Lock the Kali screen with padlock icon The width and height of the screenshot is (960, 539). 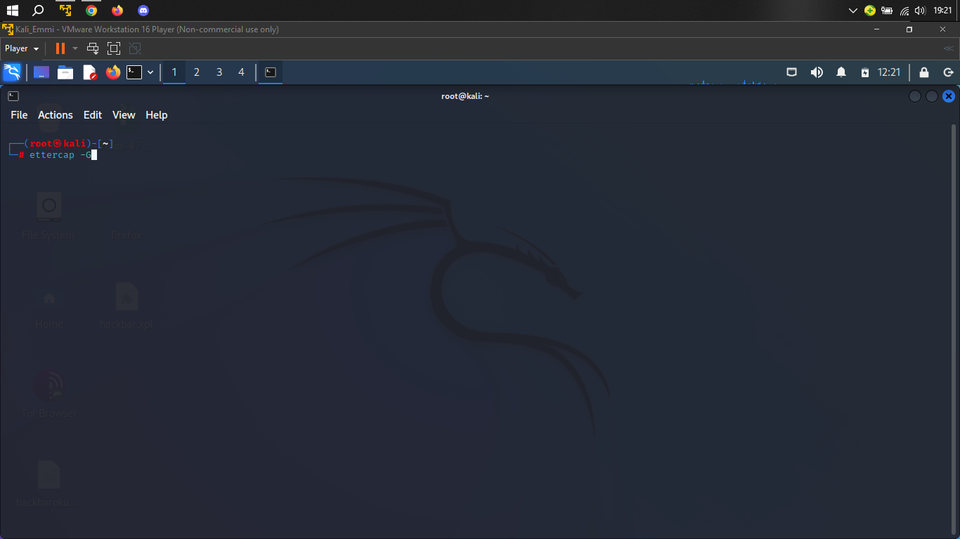tap(924, 72)
